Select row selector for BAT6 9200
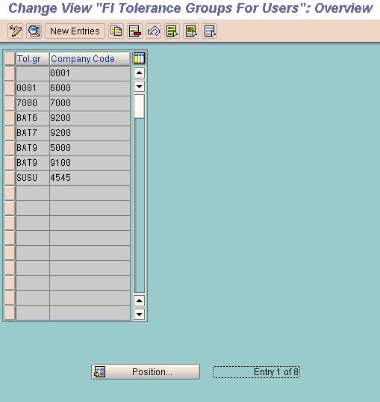 [10, 119]
